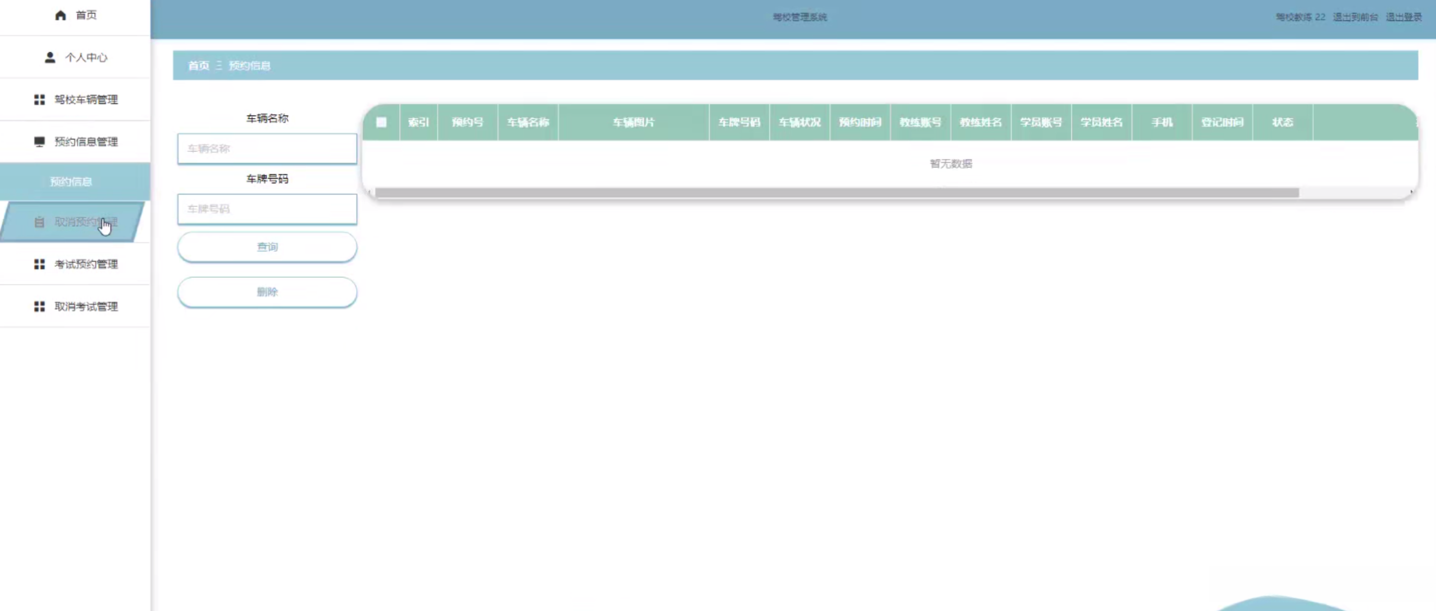This screenshot has width=1436, height=611.
Task: Click grid icon next to 驾校车辆管理
Action: coord(39,100)
